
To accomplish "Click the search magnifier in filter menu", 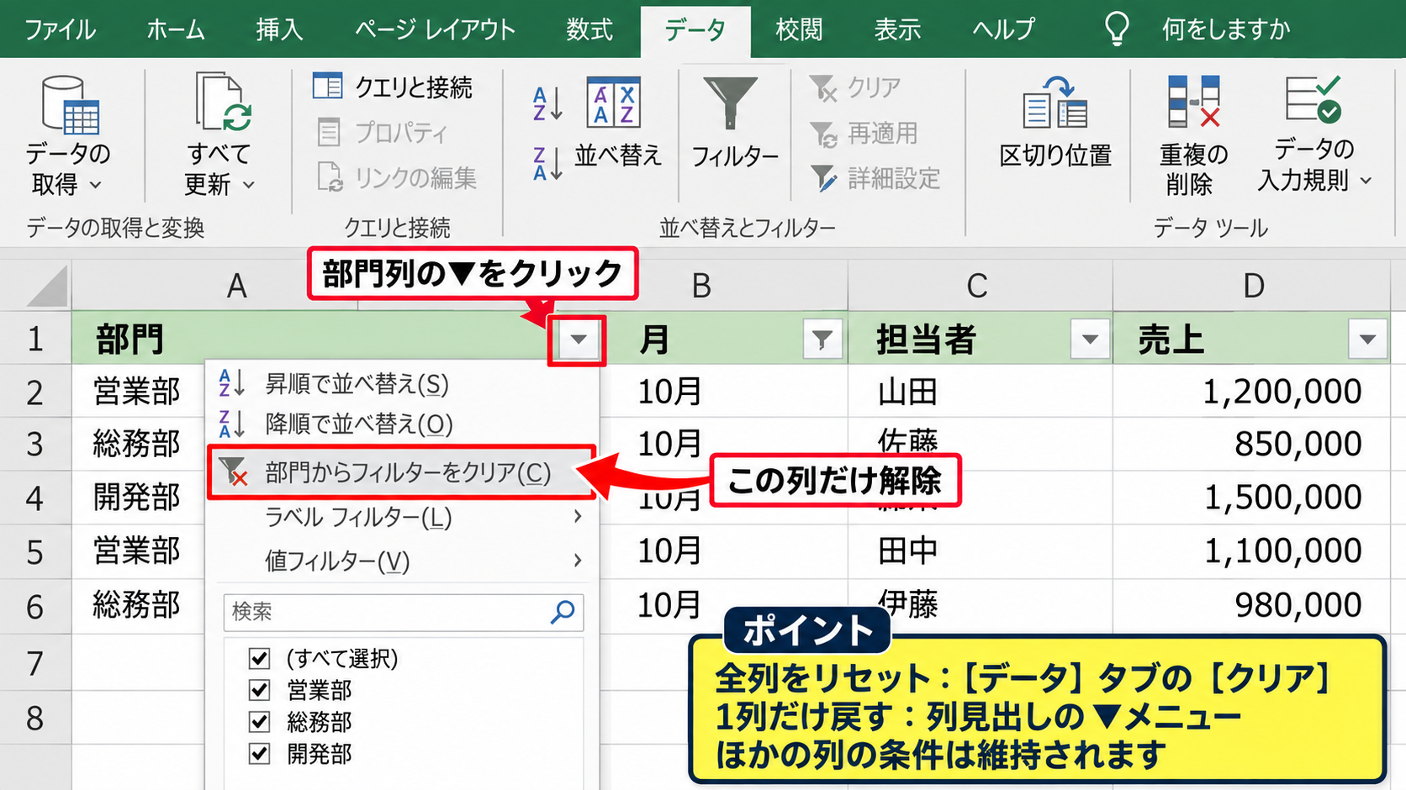I will 563,612.
